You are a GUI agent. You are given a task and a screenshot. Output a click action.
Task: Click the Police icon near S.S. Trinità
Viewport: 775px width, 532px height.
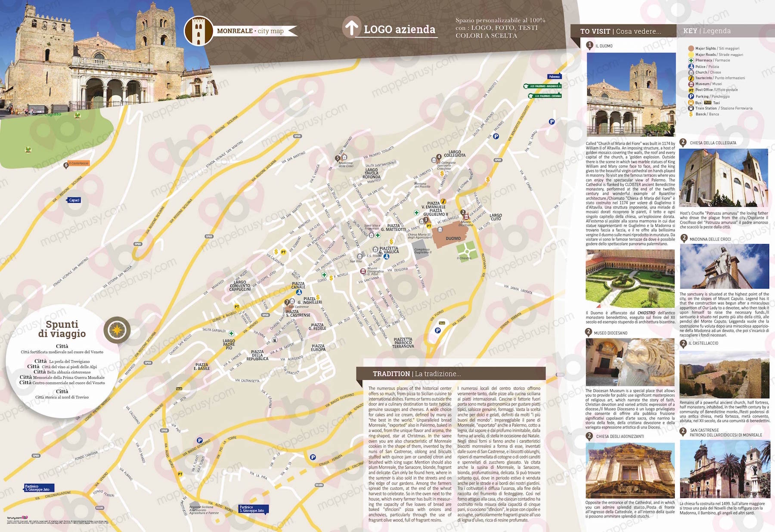[x=387, y=257]
